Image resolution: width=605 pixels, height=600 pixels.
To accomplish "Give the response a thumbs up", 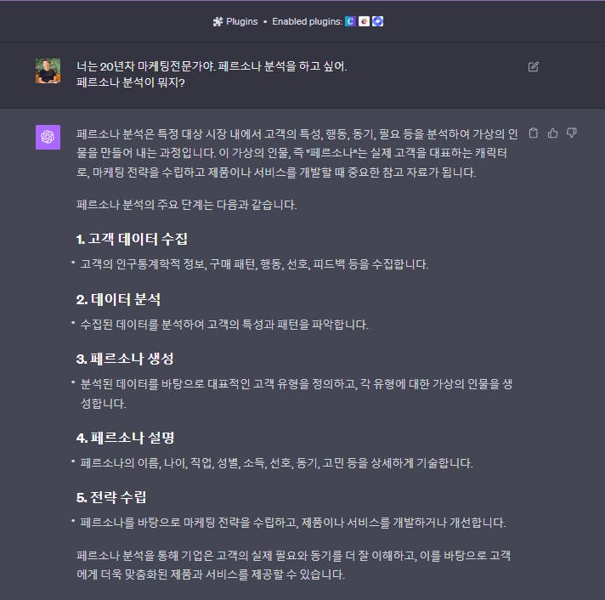I will click(552, 133).
